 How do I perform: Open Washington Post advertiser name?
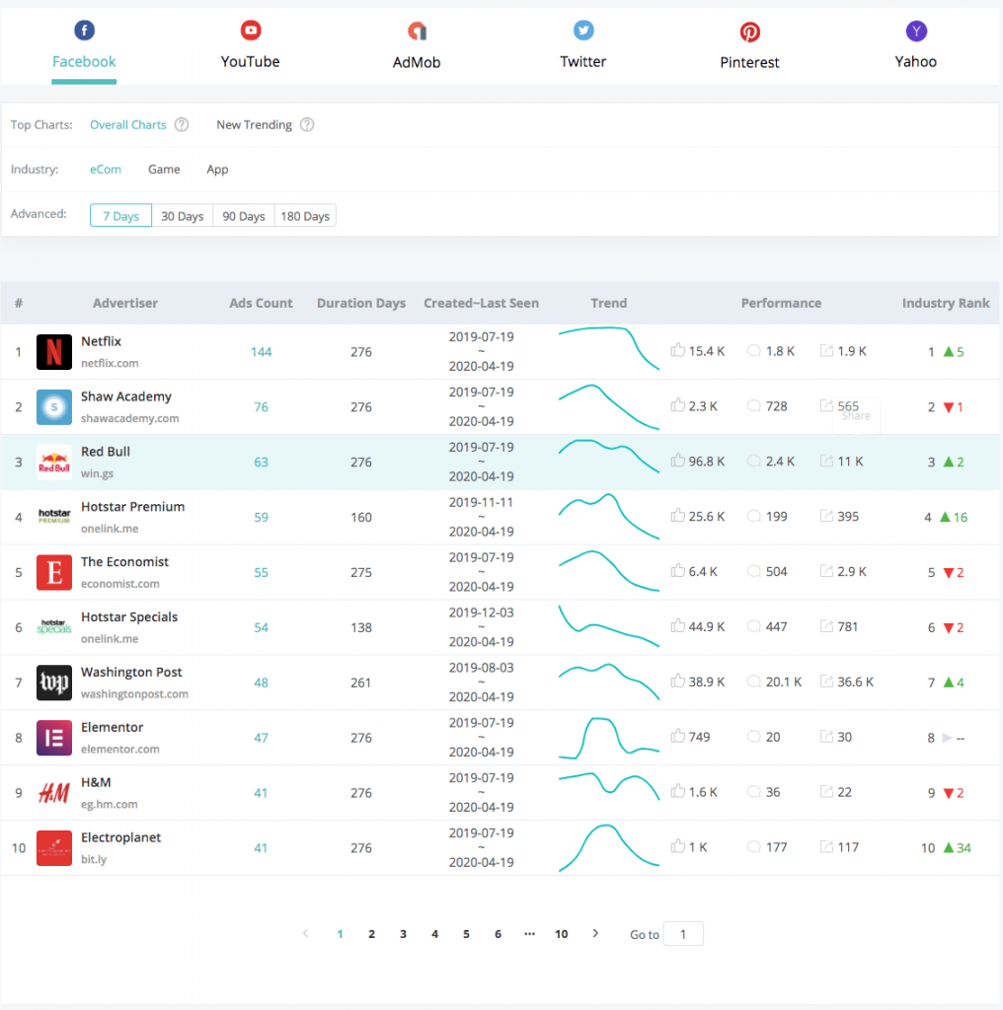tap(131, 673)
